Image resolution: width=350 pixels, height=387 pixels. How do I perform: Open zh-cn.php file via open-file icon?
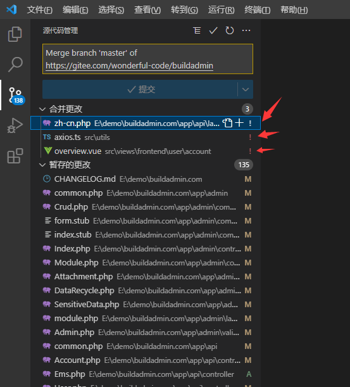coord(227,123)
